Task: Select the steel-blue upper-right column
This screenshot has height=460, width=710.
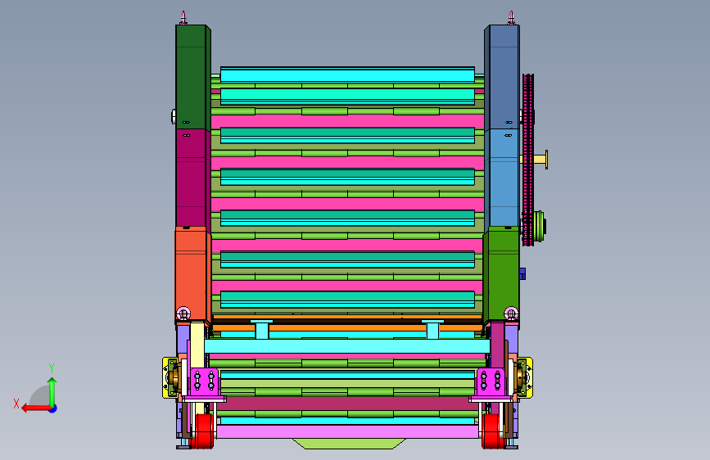Action: coord(502,77)
